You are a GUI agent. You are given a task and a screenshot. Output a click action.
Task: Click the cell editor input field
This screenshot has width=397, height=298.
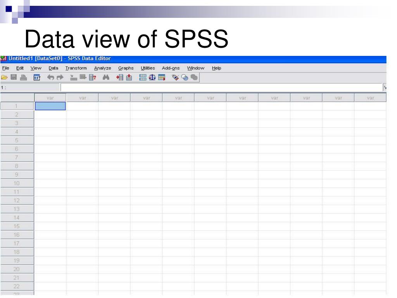[x=221, y=88]
